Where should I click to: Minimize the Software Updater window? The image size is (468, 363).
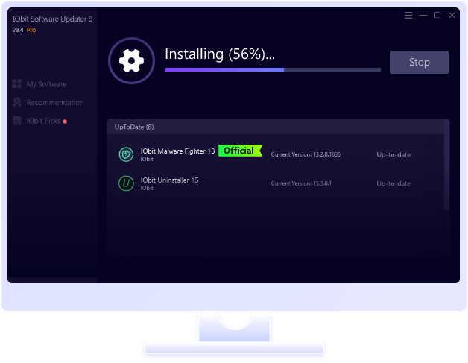pos(423,15)
